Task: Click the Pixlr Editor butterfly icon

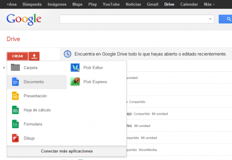Action: click(75, 68)
